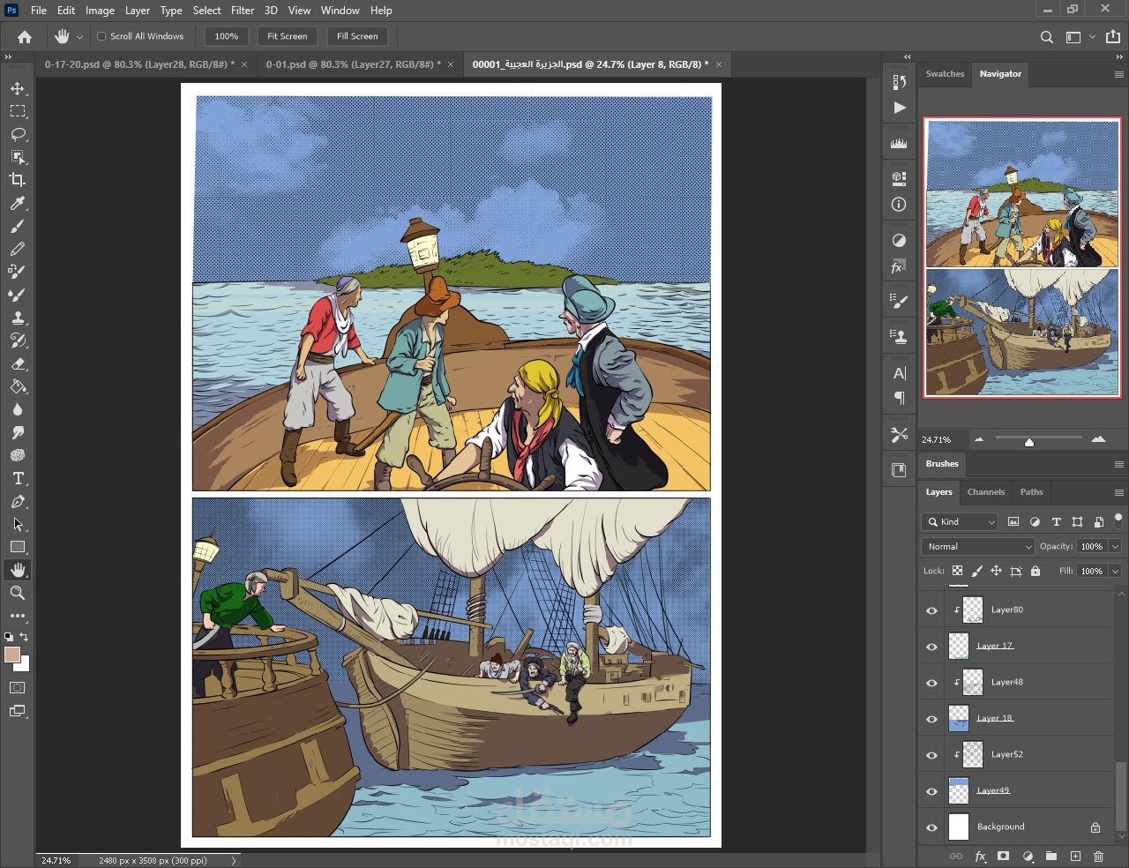Select the Crop tool
Image resolution: width=1129 pixels, height=868 pixels.
coord(18,180)
